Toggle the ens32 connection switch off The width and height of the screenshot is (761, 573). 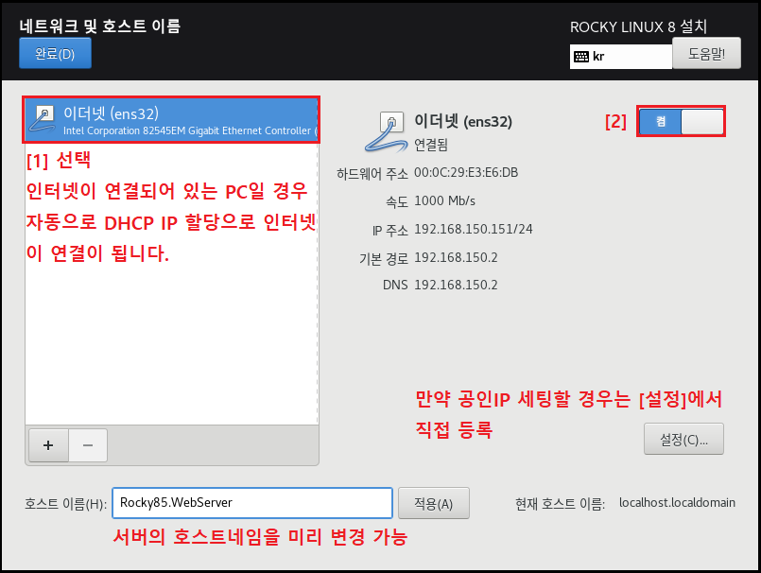pyautogui.click(x=681, y=121)
